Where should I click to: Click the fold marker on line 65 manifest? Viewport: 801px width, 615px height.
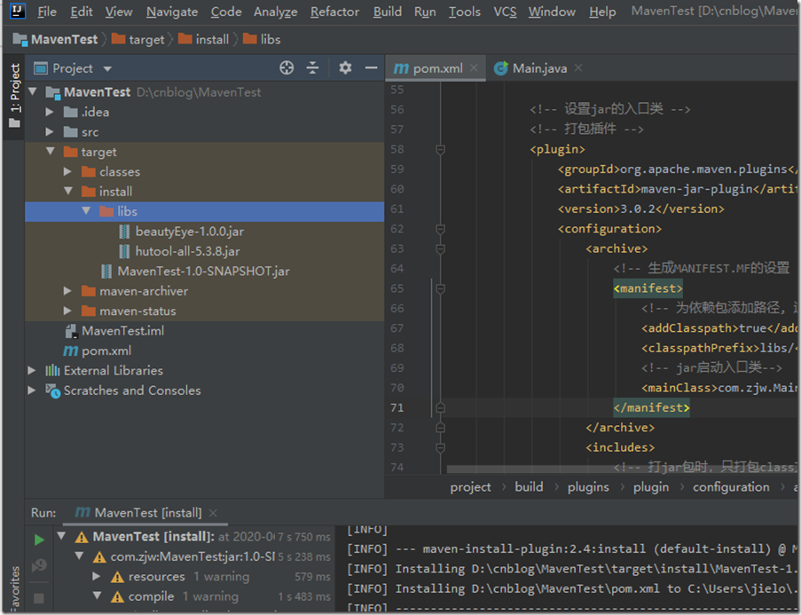point(440,288)
